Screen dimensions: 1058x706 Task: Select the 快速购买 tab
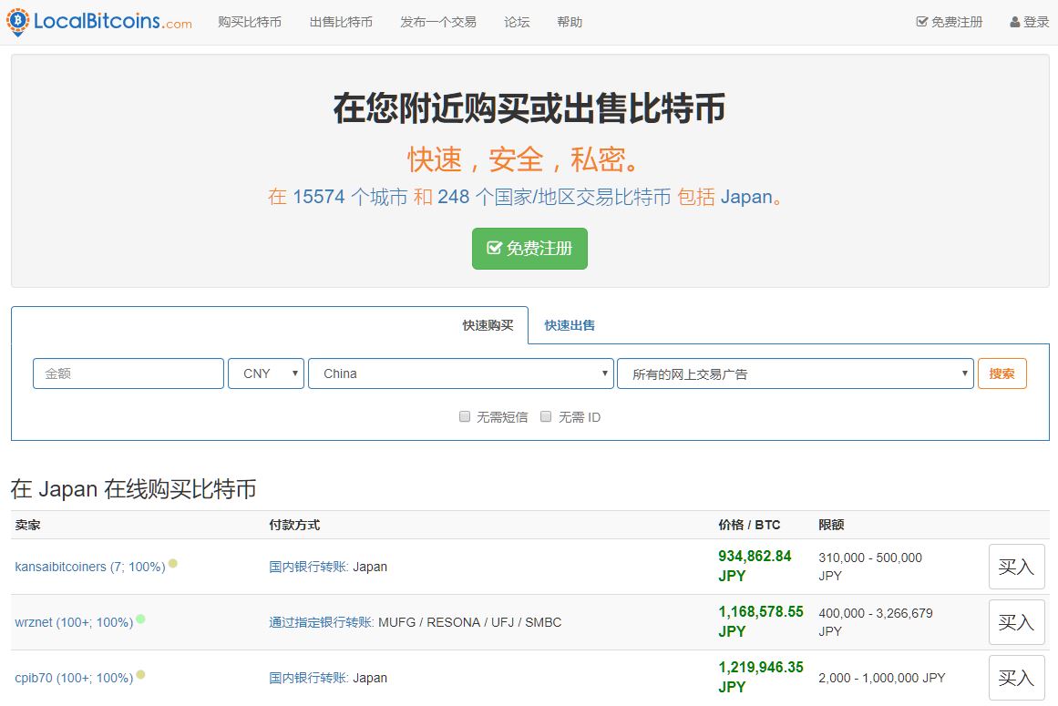coord(488,326)
